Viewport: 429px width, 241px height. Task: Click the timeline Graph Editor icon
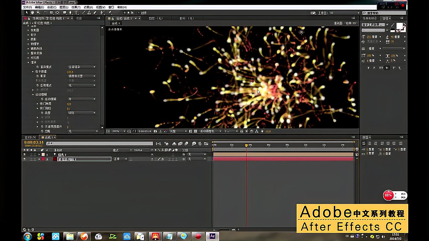206,144
